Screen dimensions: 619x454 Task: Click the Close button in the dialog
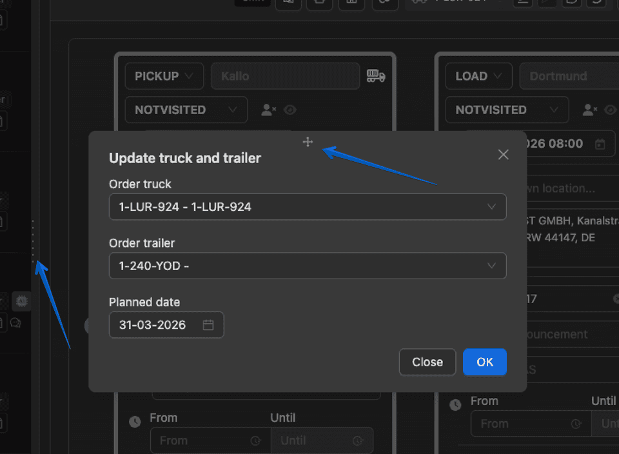click(427, 362)
